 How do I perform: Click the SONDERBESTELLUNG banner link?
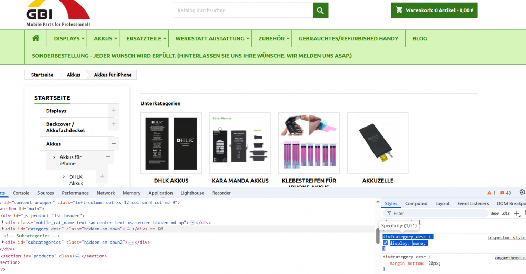(x=191, y=56)
